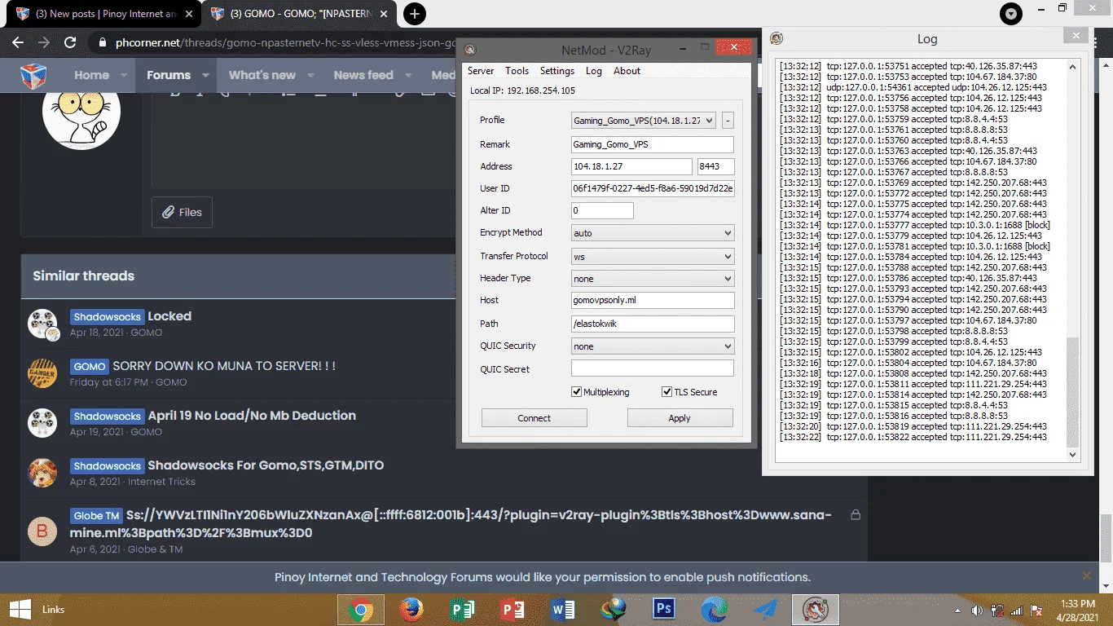
Task: Click the Log scrollbar down arrow
Action: 1072,455
